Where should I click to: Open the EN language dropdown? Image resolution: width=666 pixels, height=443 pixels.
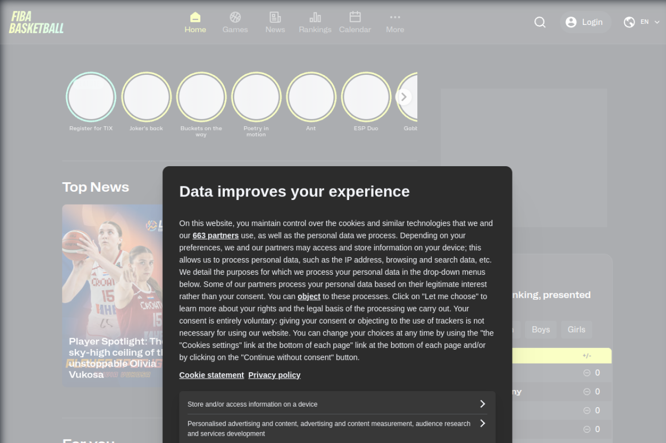pyautogui.click(x=650, y=22)
